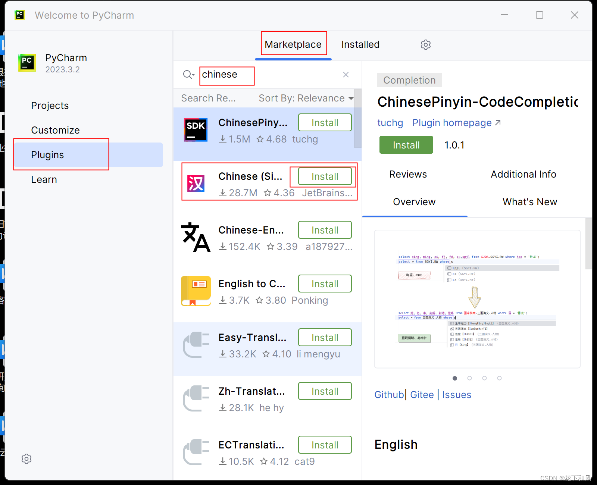
Task: Select the Chinese-English translate plugin icon
Action: pos(196,237)
